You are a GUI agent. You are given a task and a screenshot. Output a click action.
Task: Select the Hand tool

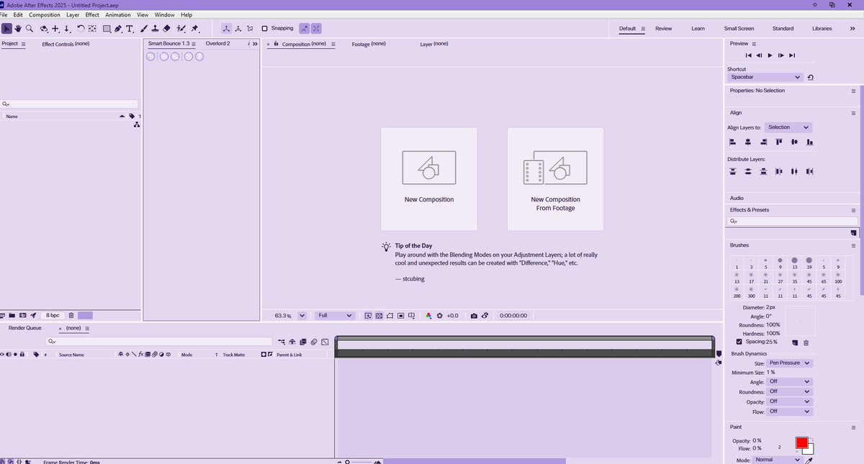[18, 29]
